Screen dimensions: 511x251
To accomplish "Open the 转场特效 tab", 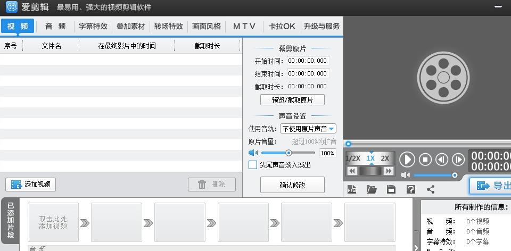I will coord(169,27).
